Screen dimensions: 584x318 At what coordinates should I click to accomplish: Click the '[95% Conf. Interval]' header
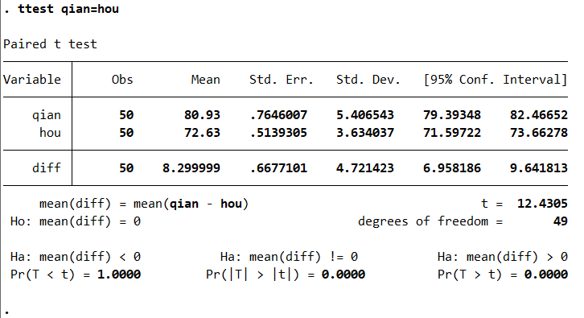click(x=496, y=80)
